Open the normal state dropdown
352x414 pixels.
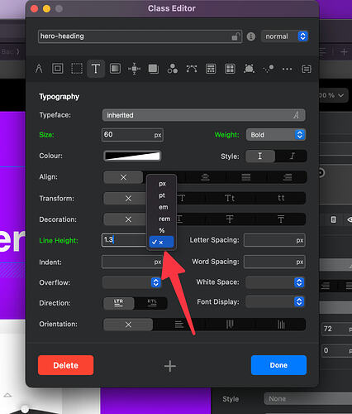coord(285,36)
